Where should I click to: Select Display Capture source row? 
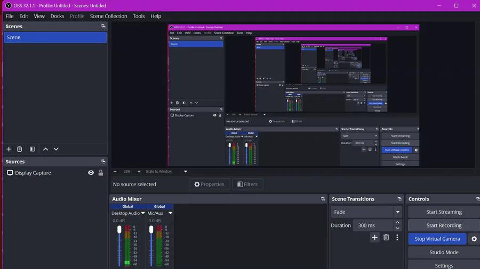click(x=55, y=173)
